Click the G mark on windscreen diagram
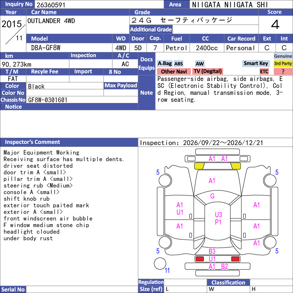Screen dimensions: 293x293 pyautogui.click(x=212, y=196)
